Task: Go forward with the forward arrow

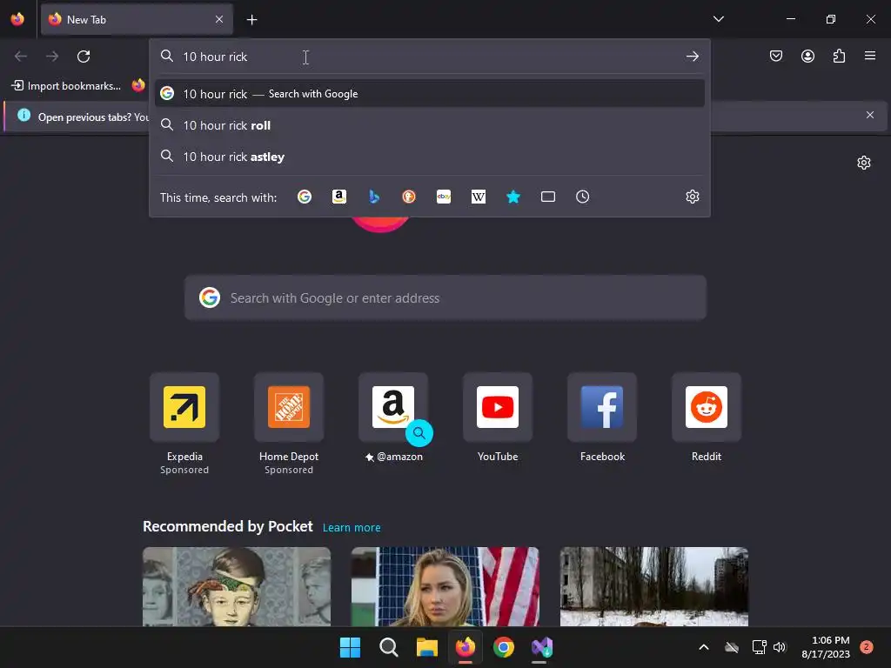Action: coord(52,57)
